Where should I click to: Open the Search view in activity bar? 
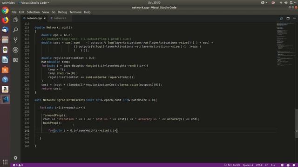pos(15,30)
